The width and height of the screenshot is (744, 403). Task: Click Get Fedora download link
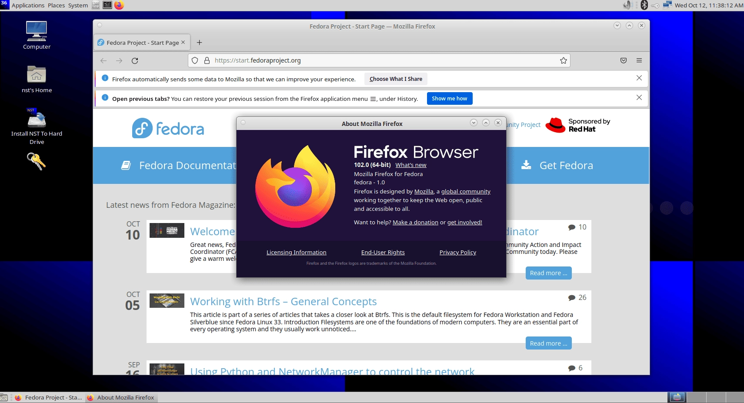coord(557,165)
